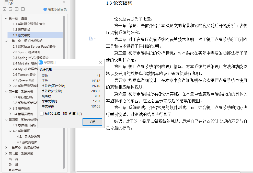Click the collapse-all up arrow icon in 目录 toolbar
Screen dimensions: 253x173
tap(11, 9)
